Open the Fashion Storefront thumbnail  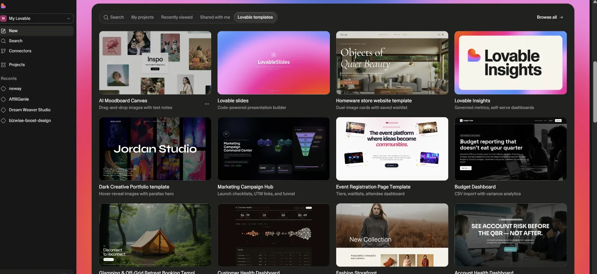392,235
